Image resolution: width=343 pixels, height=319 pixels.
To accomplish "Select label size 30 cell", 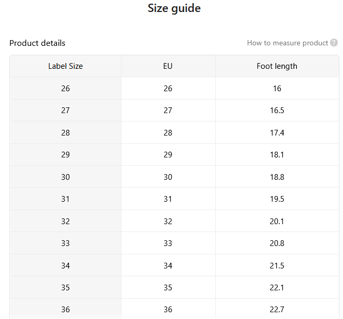I will tap(65, 177).
